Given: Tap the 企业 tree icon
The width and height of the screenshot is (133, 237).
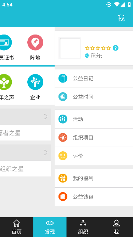Looking at the screenshot, I should [35, 82].
